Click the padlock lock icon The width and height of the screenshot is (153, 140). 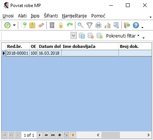click(x=61, y=25)
